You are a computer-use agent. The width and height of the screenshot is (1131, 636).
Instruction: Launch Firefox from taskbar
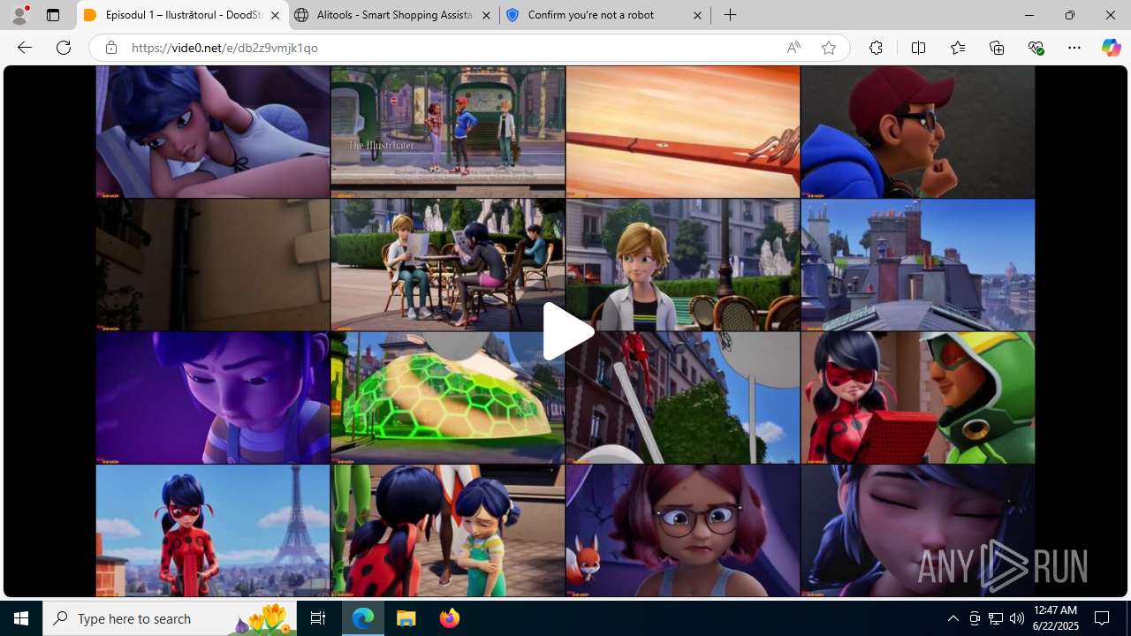pyautogui.click(x=450, y=618)
